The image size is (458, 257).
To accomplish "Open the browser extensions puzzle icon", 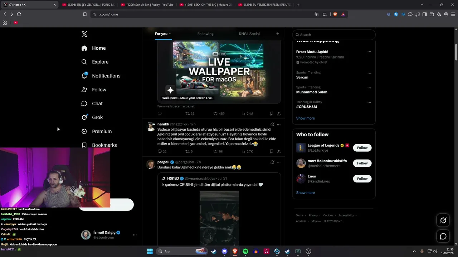I will pyautogui.click(x=410, y=14).
